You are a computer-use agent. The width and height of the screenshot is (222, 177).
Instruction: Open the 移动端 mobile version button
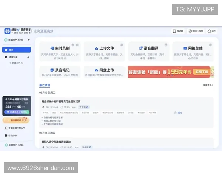click(x=178, y=31)
